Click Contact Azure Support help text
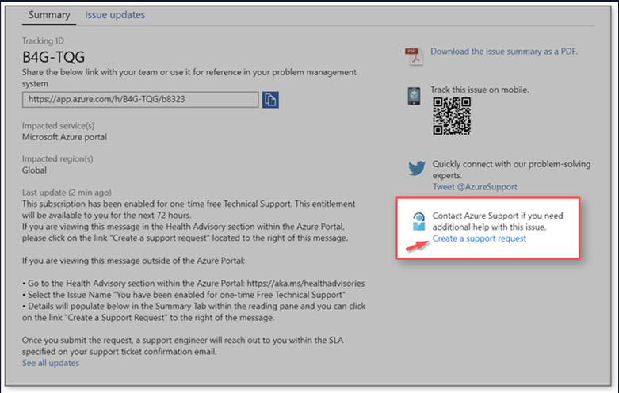The image size is (619, 393). tap(498, 221)
